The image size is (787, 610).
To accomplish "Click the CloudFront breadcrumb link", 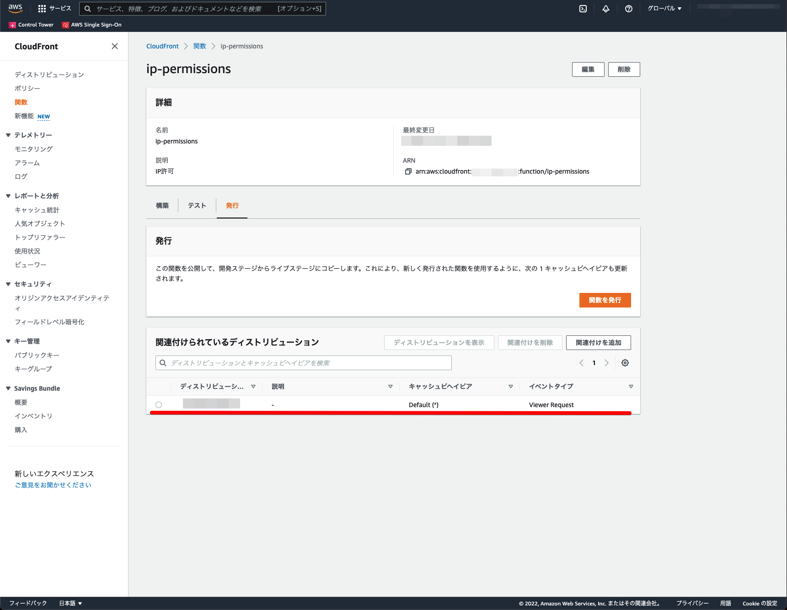I will click(162, 46).
